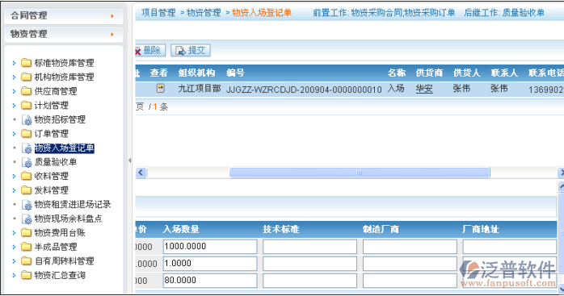Open the view icon in 查看 column
Image resolution: width=564 pixels, height=296 pixels.
coord(161,88)
